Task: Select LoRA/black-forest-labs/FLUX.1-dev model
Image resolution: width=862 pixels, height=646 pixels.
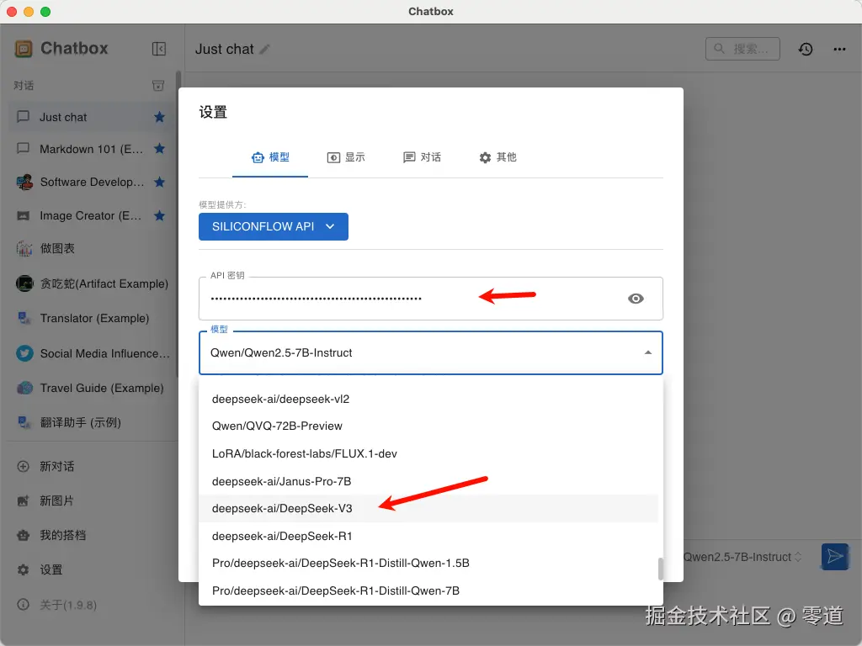Action: coord(428,453)
